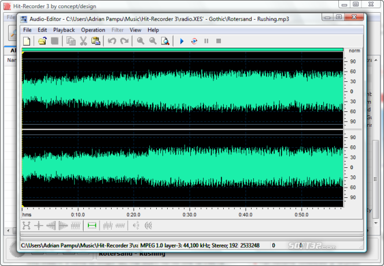This screenshot has height=266, width=384.
Task: Click the lower channel waveform
Action: 183,168
